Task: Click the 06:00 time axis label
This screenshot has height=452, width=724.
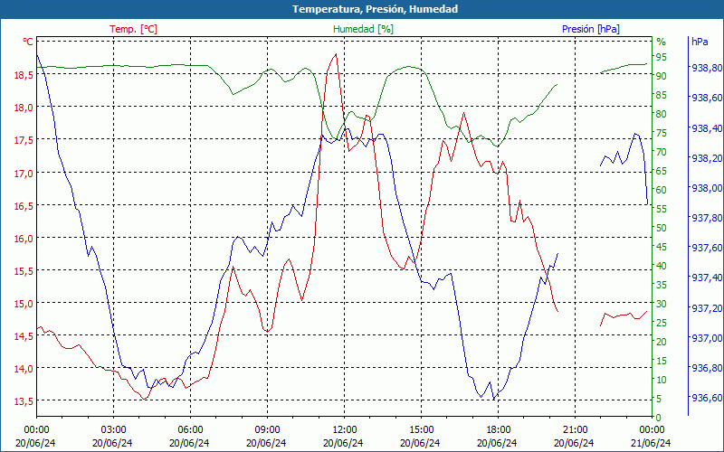Action: (x=190, y=430)
